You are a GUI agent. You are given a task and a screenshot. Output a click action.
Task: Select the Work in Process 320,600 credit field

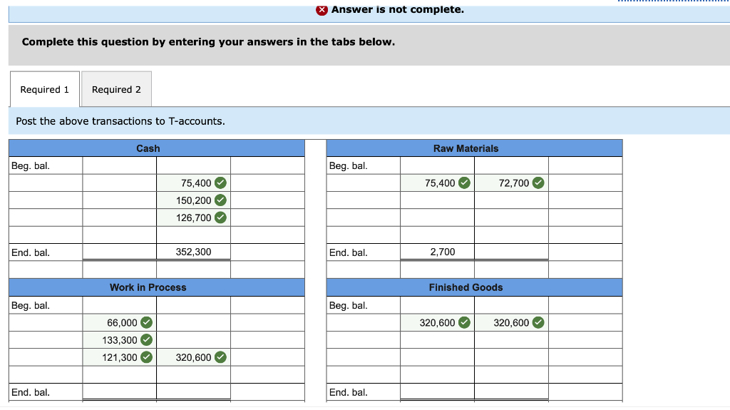(194, 357)
